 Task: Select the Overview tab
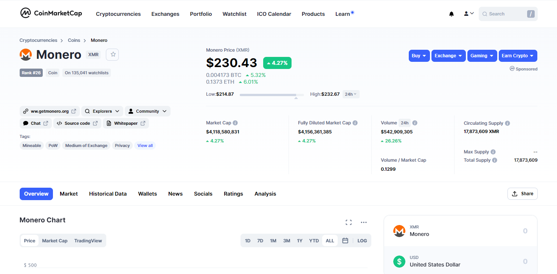click(x=36, y=194)
